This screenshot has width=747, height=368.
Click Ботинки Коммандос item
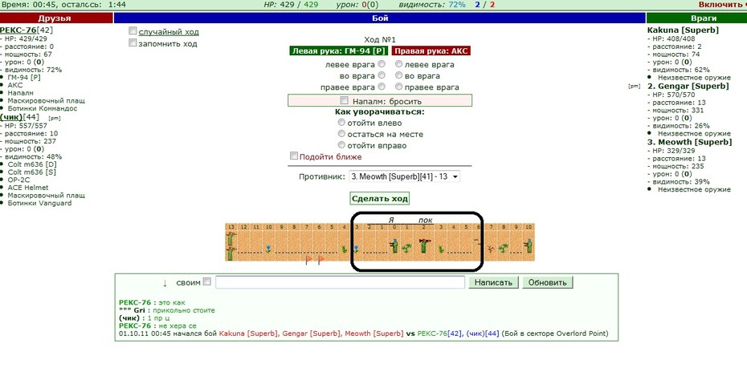click(x=43, y=108)
